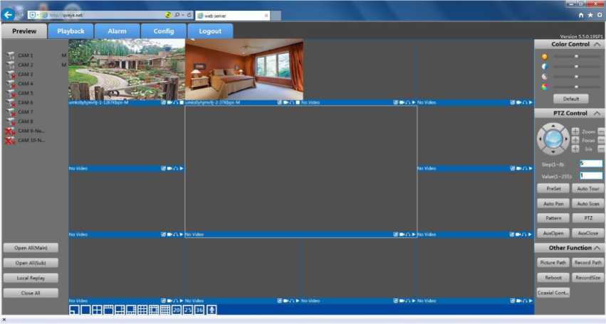The height and width of the screenshot is (324, 606).
Task: Switch to single-view layout icon
Action: coord(85,310)
